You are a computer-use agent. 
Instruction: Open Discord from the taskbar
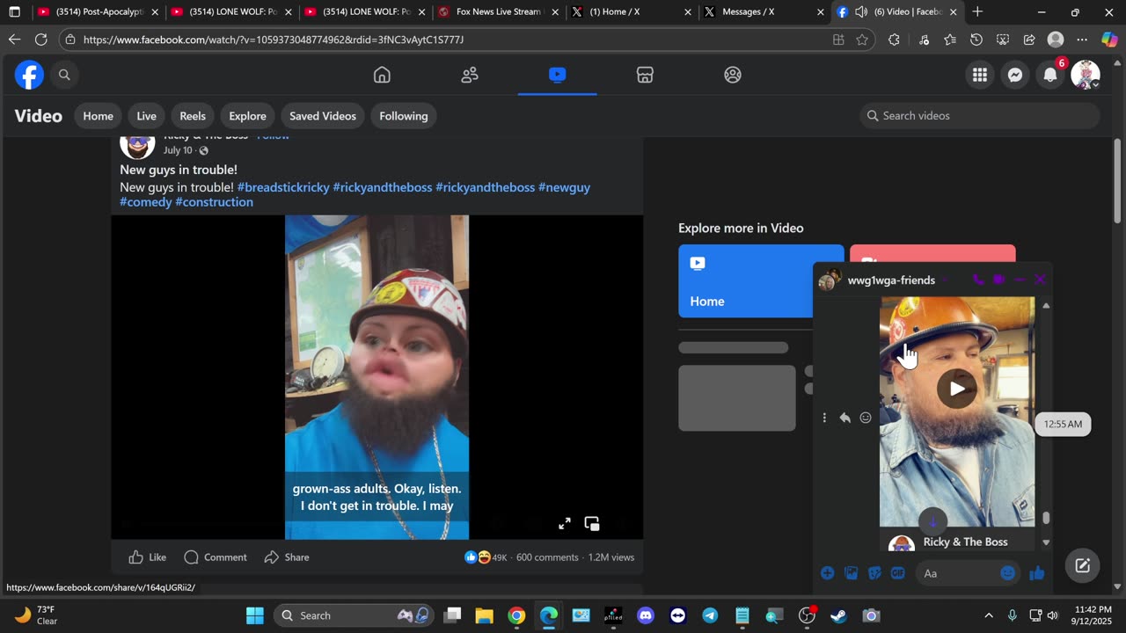[x=646, y=615]
